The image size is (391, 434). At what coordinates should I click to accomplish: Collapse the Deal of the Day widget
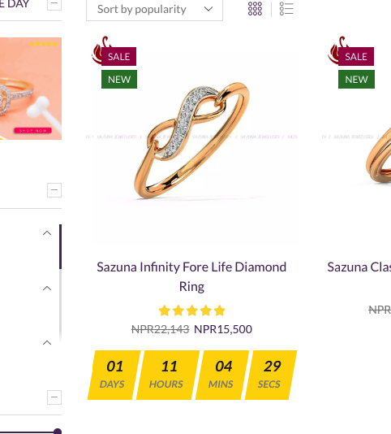point(54,3)
